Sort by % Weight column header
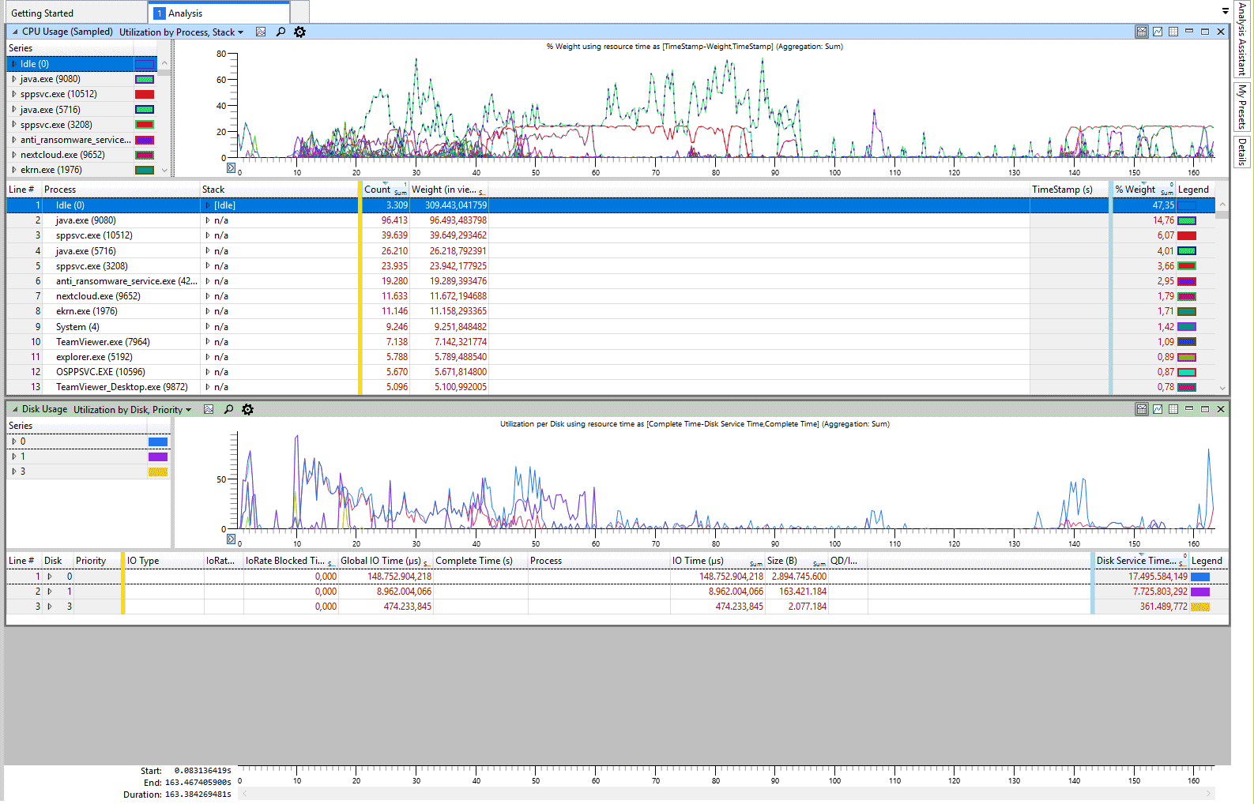1254x804 pixels. 1143,190
